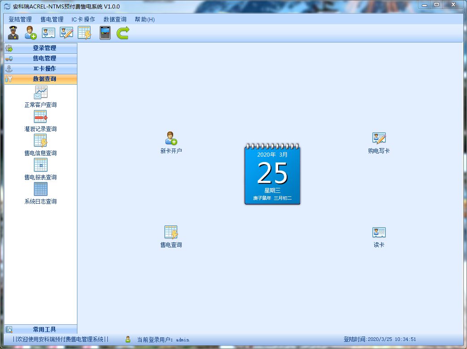Expand the 售电管理 sidebar section
Image resolution: width=467 pixels, height=349 pixels.
(x=41, y=58)
